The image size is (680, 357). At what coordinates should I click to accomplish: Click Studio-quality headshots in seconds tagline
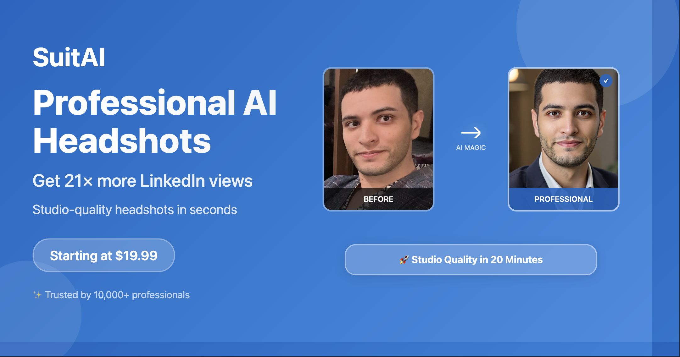(135, 210)
